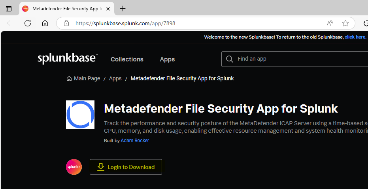Click the magnifier search icon
This screenshot has width=368, height=189.
[229, 59]
